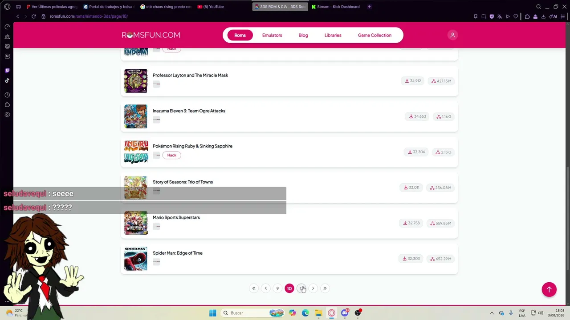Screen dimensions: 570x320
Task: Launch Microsoft Edge from the taskbar
Action: coord(305,313)
